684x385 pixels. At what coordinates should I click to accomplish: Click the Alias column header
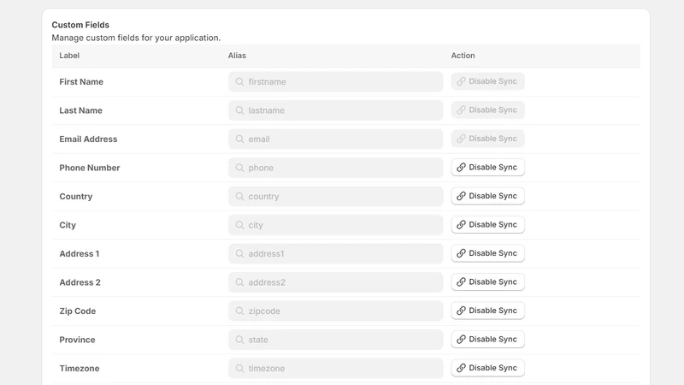(237, 56)
